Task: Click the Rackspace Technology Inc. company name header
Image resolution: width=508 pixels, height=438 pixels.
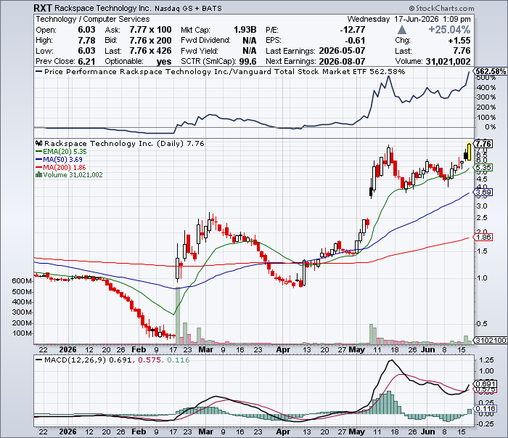Action: (x=103, y=8)
